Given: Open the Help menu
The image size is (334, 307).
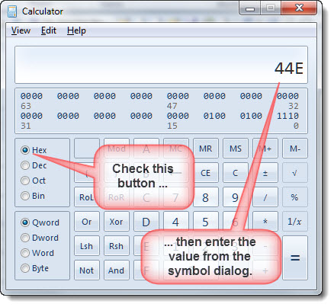Looking at the screenshot, I should [x=76, y=30].
